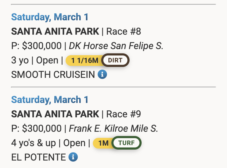The height and width of the screenshot is (168, 227).
Task: Click the 3 yo | Open conditions text
Action: (35, 61)
